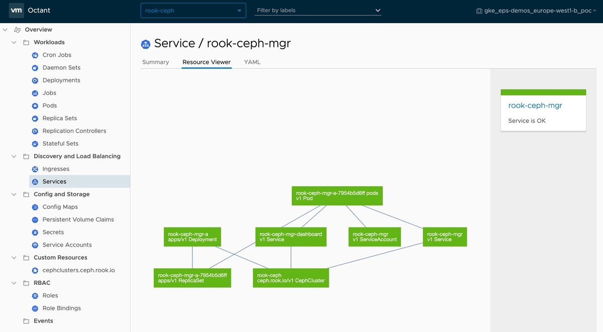Viewport: 603px width, 332px height.
Task: Select the rook-ceph CephCluster node
Action: (291, 278)
